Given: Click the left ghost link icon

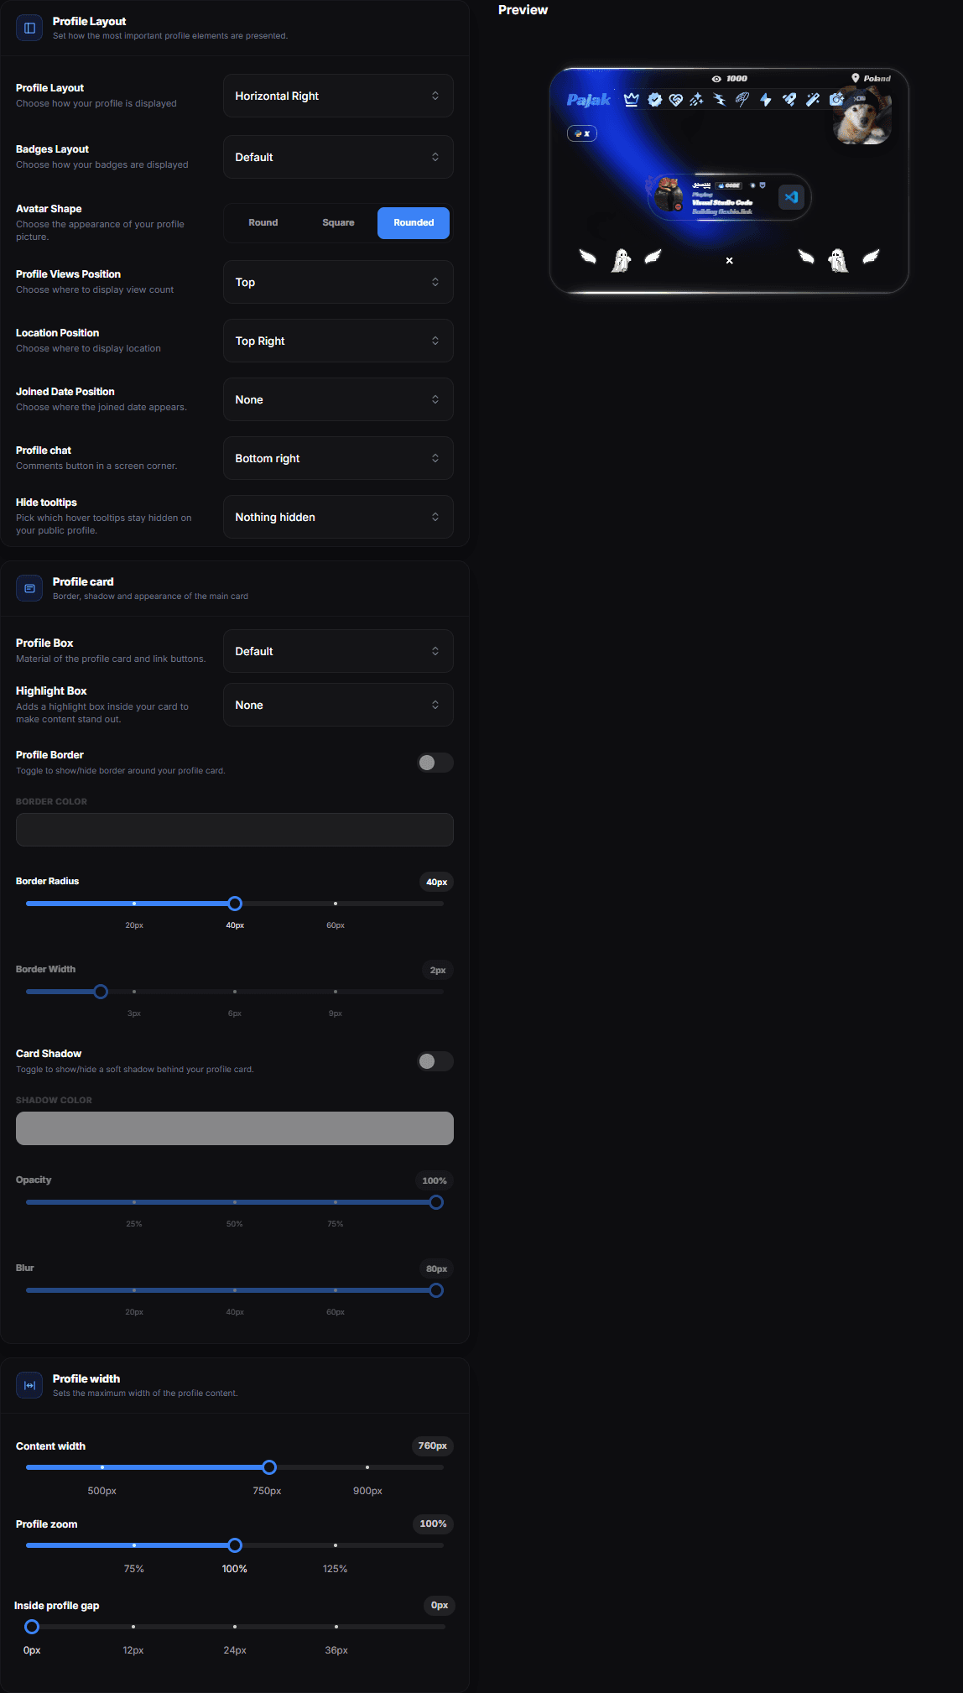Looking at the screenshot, I should tap(621, 260).
